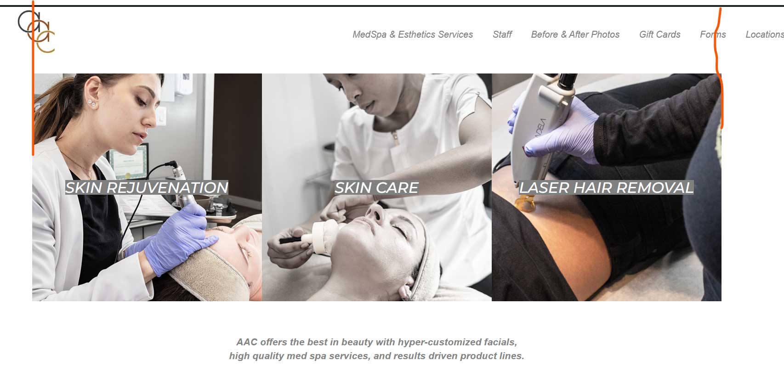The width and height of the screenshot is (784, 366).
Task: Click the LASER HAIR REMOVAL title banner
Action: coord(606,187)
